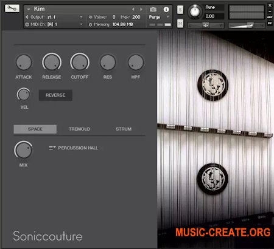Click the HPF knob
Image resolution: width=274 pixels, height=249 pixels.
pos(136,63)
